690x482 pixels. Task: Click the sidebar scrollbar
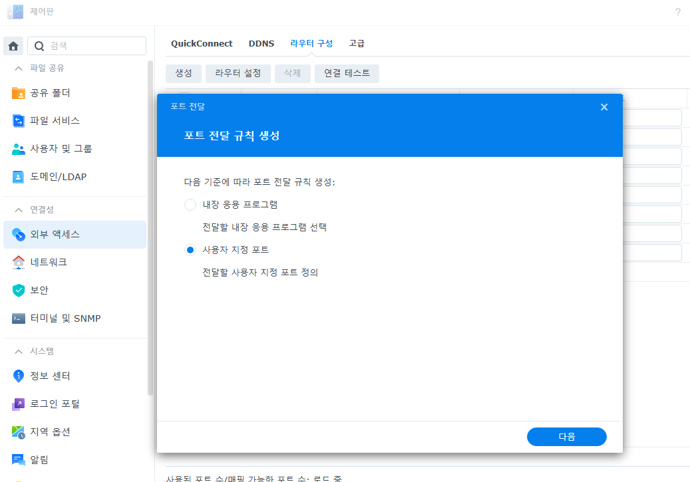(150, 228)
